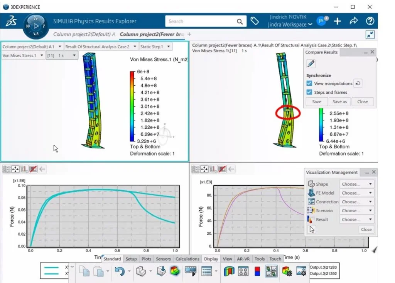The width and height of the screenshot is (395, 283).
Task: Open Help via the question mark icon
Action: pyautogui.click(x=370, y=21)
